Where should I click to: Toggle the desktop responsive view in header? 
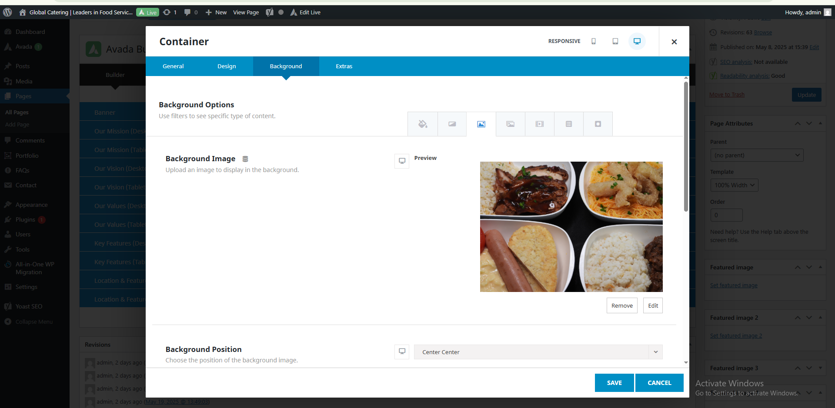[637, 41]
